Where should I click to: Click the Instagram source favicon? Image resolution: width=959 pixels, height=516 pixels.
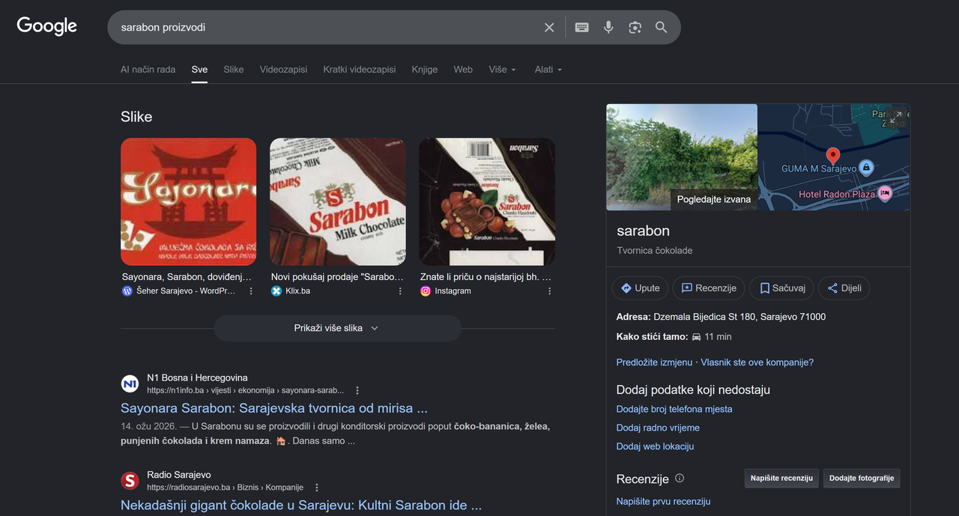click(426, 291)
